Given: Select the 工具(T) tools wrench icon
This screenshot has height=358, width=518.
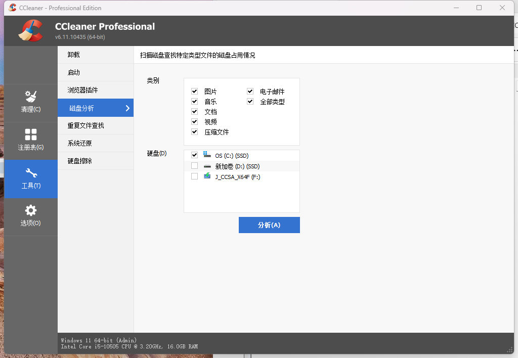Looking at the screenshot, I should [x=31, y=173].
